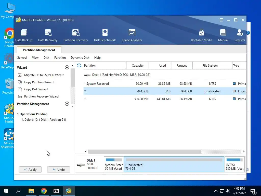Open the volume control in system tray
The width and height of the screenshot is (261, 196).
[228, 191]
